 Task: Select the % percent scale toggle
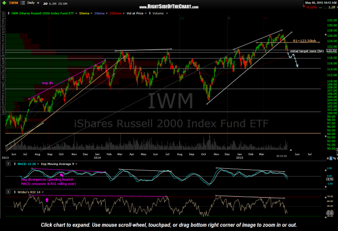(334, 158)
